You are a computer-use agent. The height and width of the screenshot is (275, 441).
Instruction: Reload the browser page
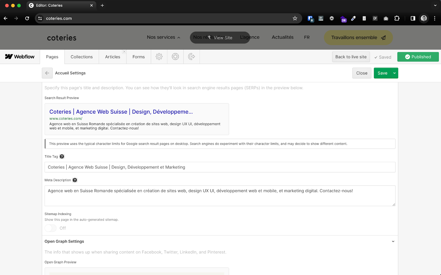27,18
